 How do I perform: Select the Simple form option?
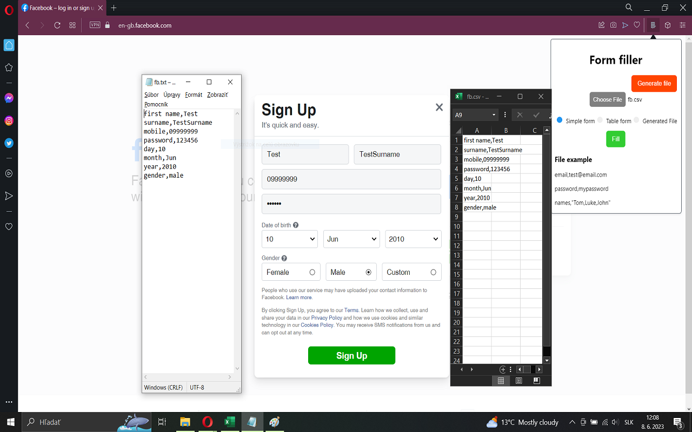point(560,120)
